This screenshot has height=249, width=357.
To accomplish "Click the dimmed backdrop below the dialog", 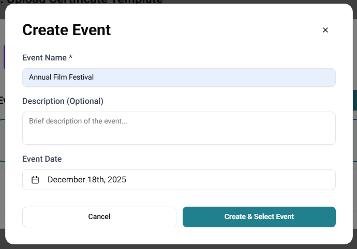I will [x=178, y=246].
